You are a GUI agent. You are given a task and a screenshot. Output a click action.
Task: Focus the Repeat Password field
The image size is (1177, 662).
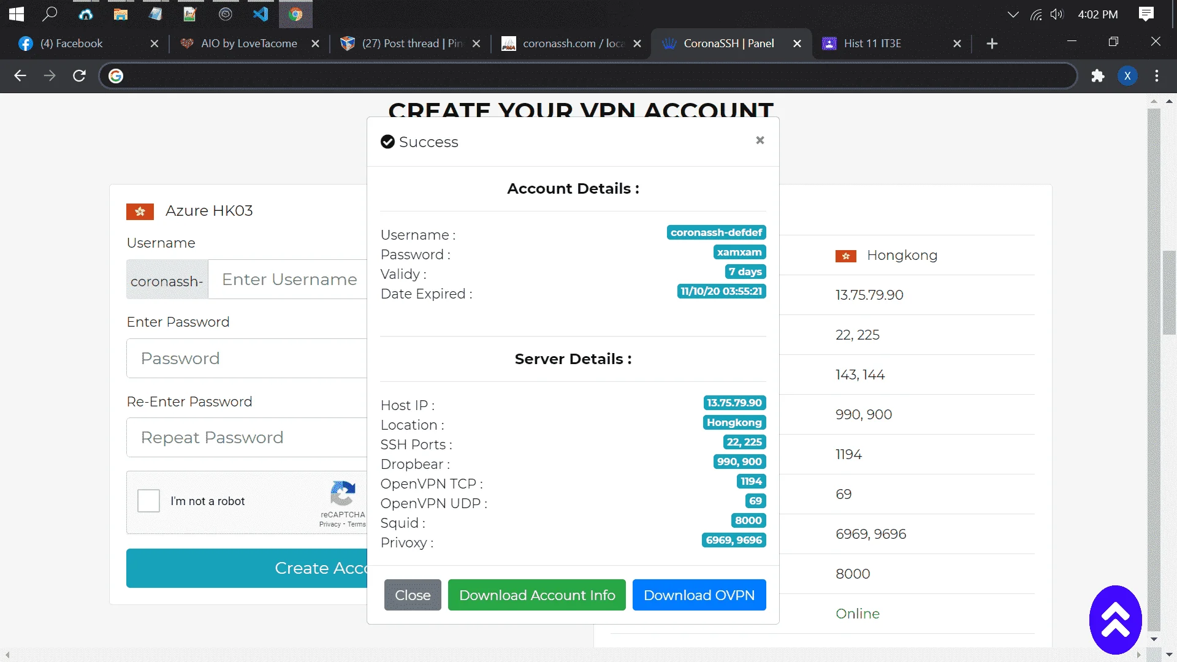tap(246, 438)
